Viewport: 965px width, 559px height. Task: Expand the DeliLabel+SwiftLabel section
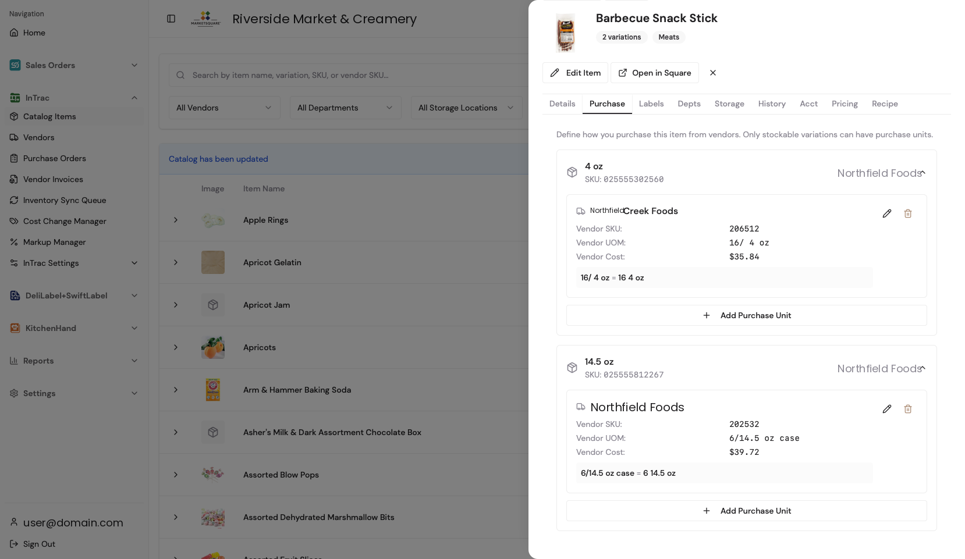coord(134,295)
